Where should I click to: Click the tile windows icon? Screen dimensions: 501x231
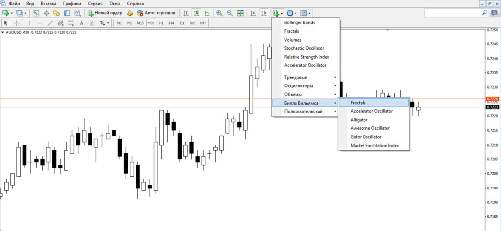[240, 13]
